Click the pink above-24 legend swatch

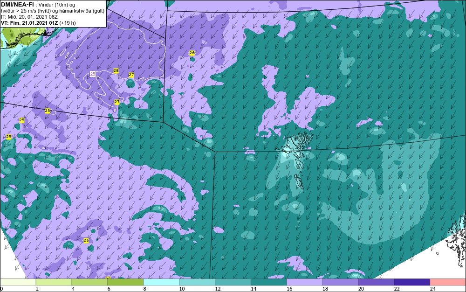click(448, 282)
